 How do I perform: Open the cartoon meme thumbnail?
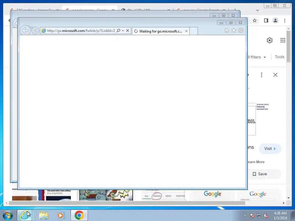[106, 195]
